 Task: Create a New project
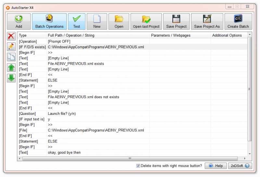click(x=97, y=21)
